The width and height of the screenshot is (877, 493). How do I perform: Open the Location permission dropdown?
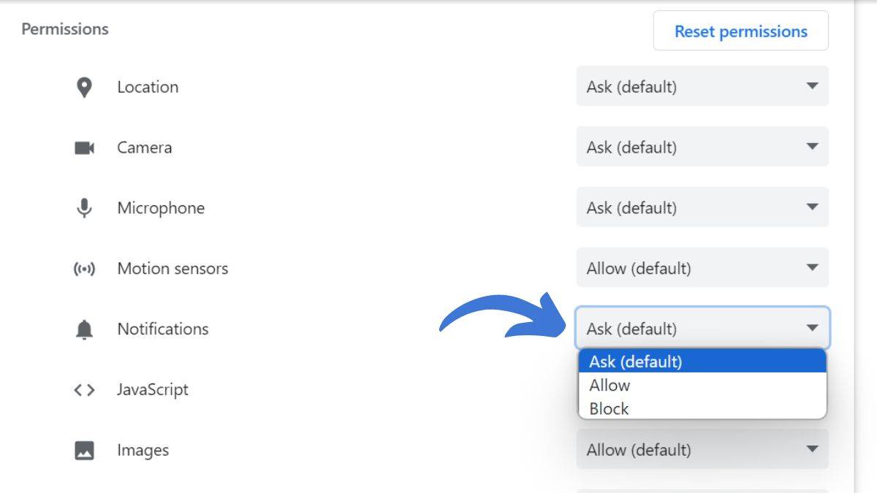702,87
